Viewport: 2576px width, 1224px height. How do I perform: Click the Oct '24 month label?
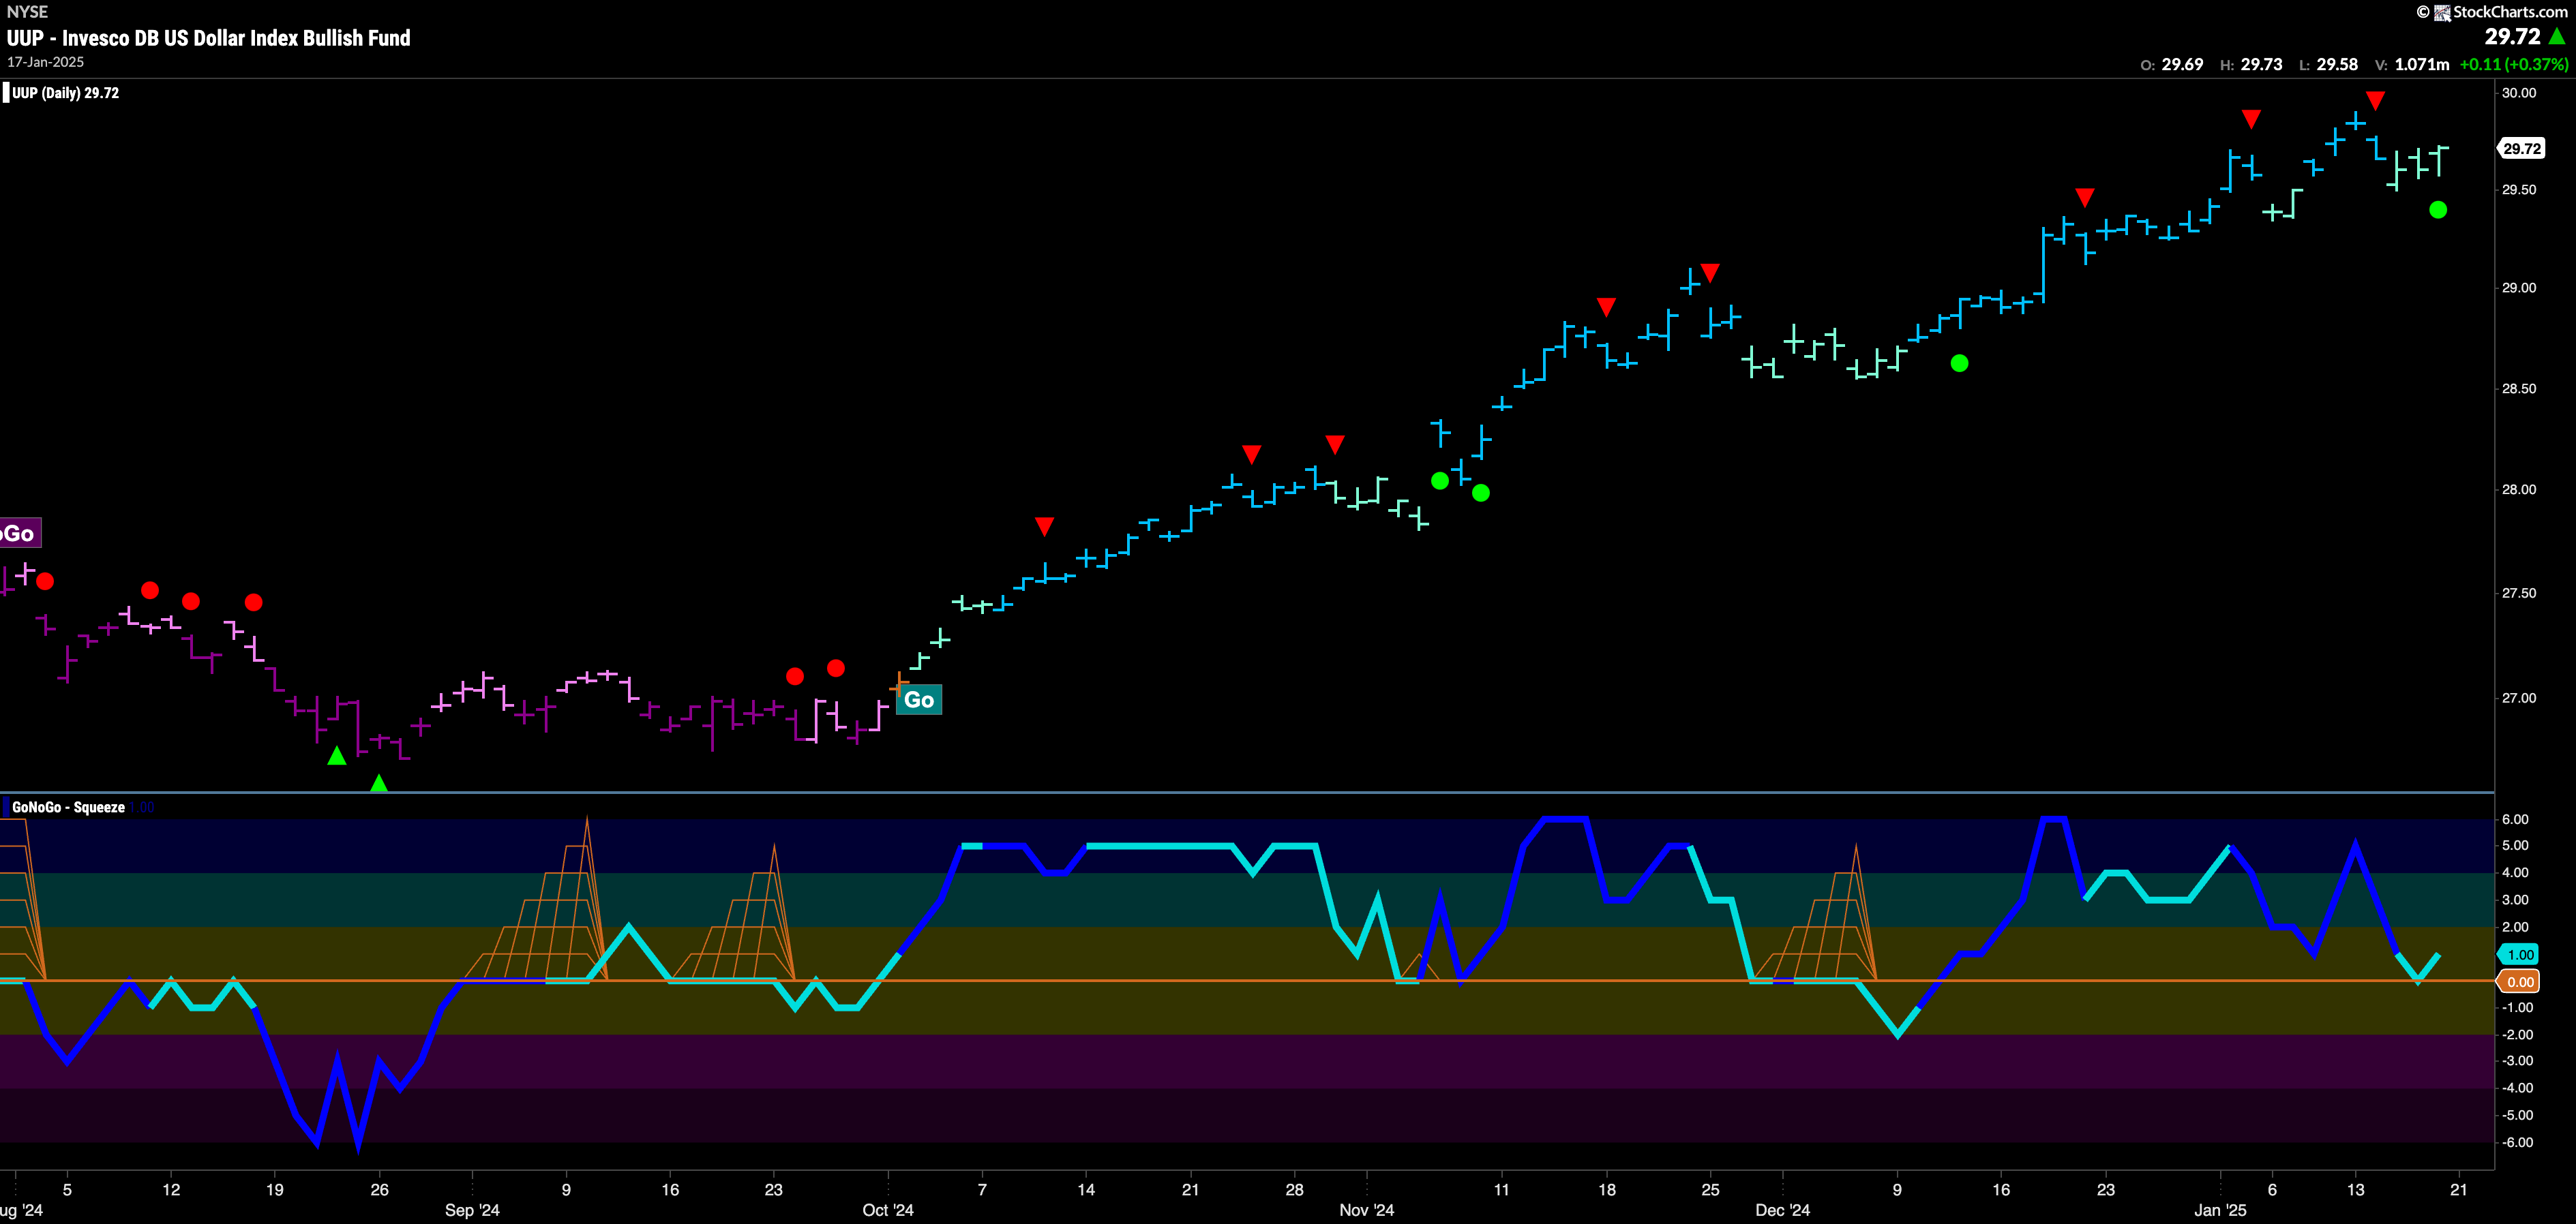click(888, 1211)
